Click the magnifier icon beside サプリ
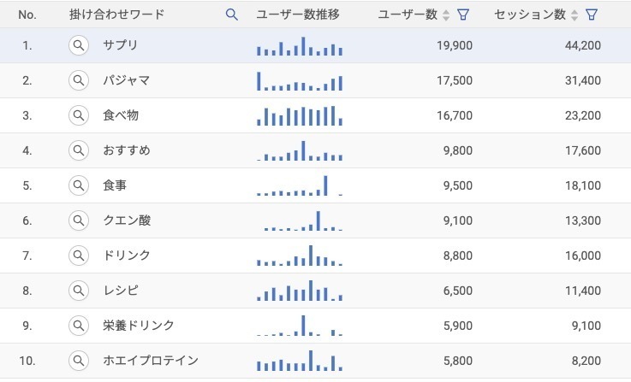The width and height of the screenshot is (631, 382). coord(79,45)
